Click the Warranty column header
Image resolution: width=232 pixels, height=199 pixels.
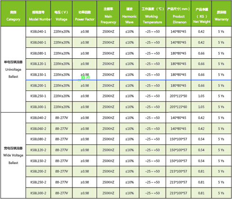(x=222, y=14)
